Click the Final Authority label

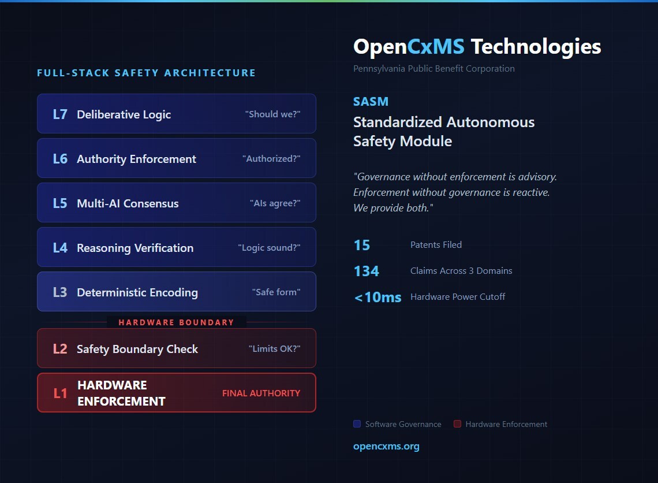(x=261, y=393)
